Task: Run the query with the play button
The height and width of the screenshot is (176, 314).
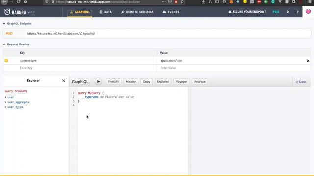Action: (98, 82)
